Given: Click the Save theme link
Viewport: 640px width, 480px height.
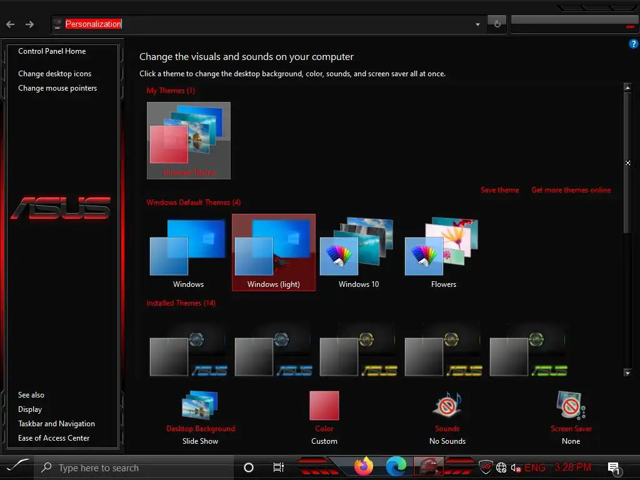Looking at the screenshot, I should [499, 190].
